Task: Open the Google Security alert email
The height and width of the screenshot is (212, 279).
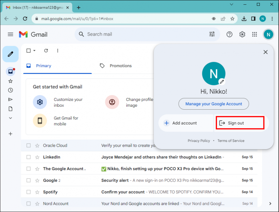Action: 139,180
